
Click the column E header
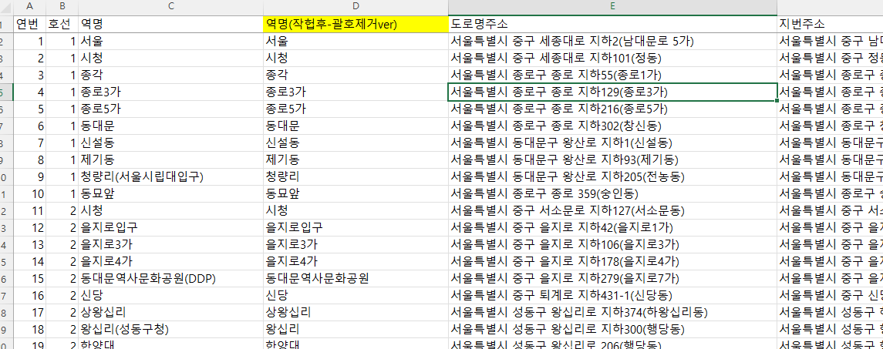(612, 7)
